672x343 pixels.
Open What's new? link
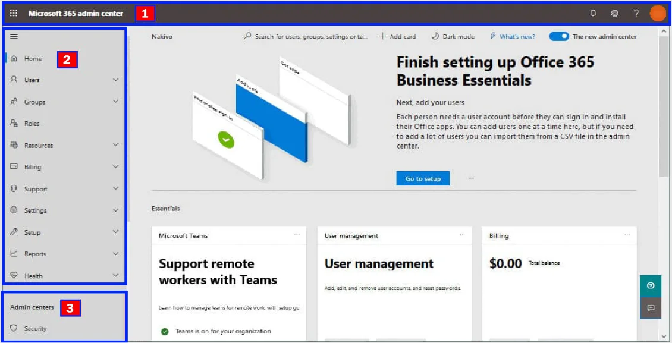click(513, 36)
